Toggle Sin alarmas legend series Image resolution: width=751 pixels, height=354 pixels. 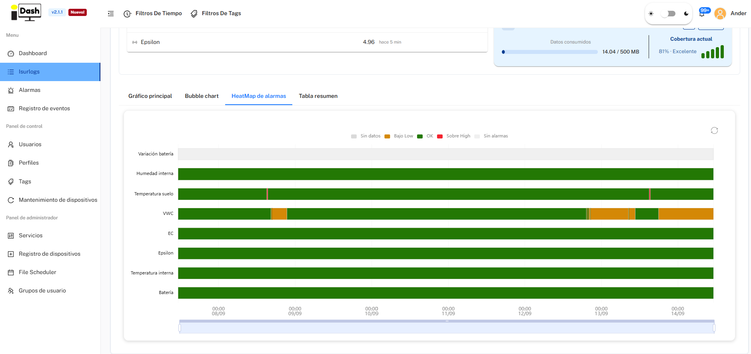click(x=491, y=136)
